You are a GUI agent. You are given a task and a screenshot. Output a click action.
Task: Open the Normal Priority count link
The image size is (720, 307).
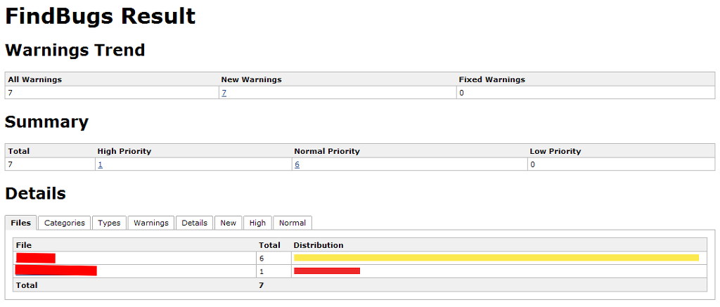(297, 164)
